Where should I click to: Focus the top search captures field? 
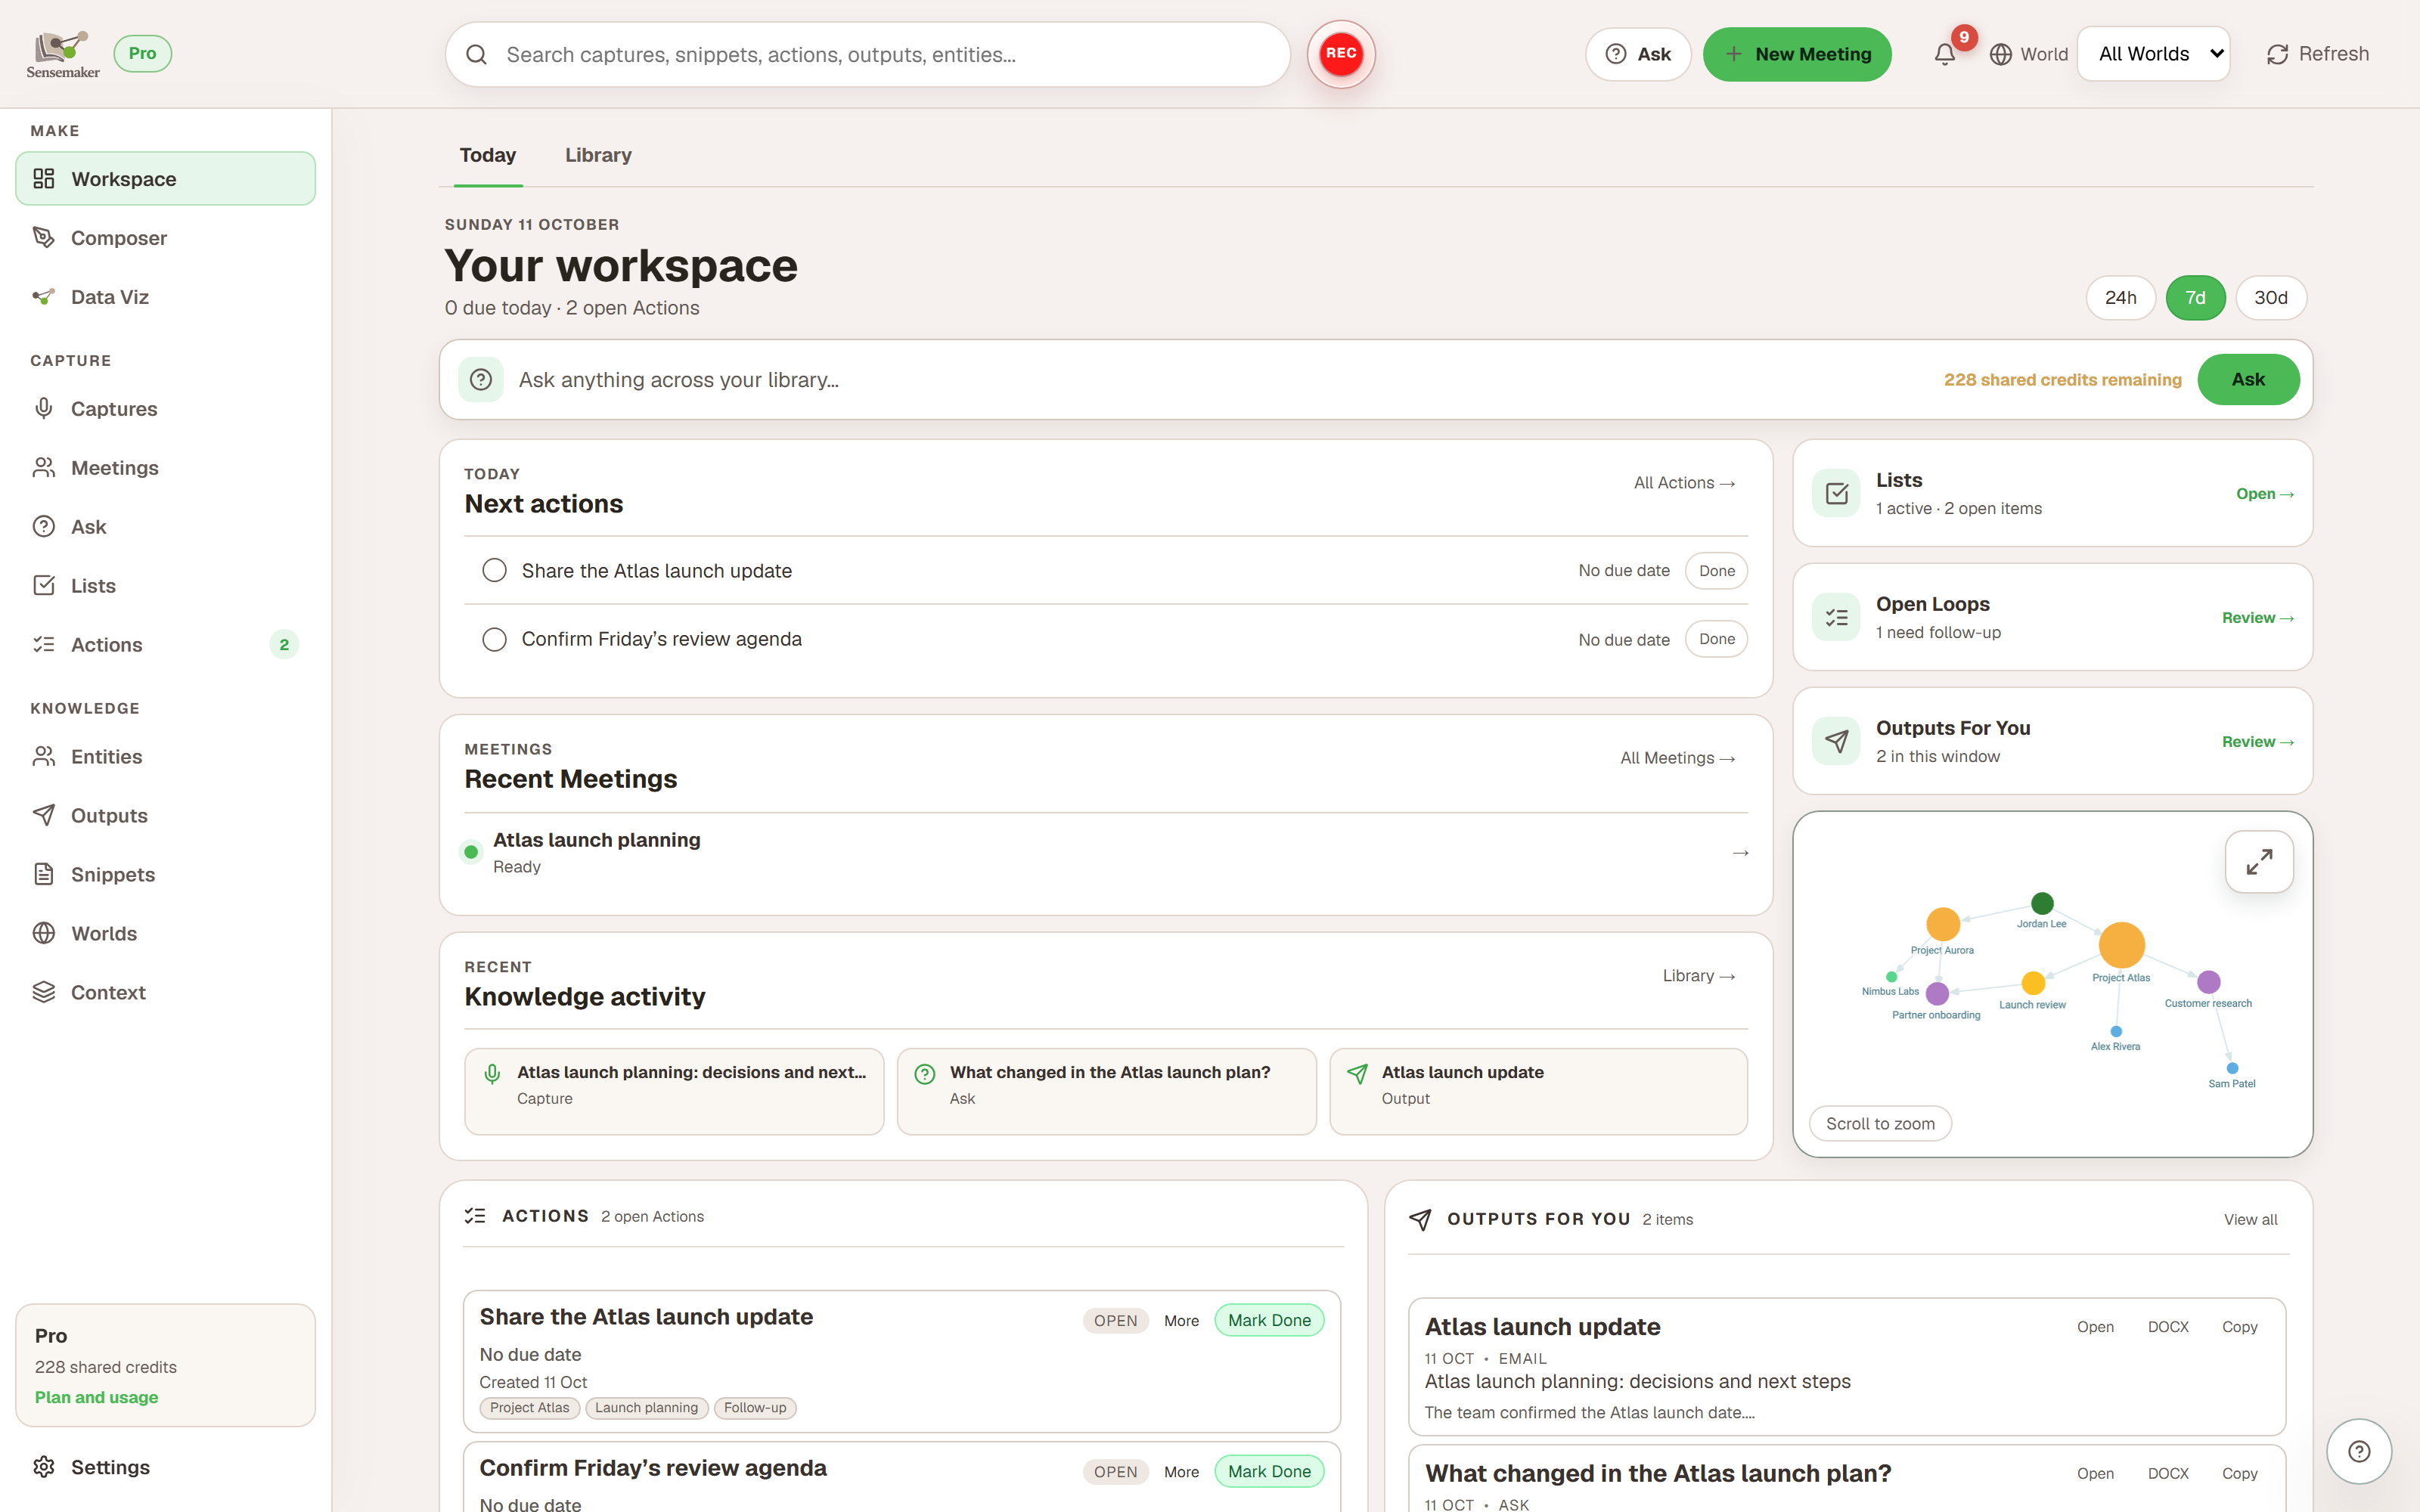click(x=868, y=54)
